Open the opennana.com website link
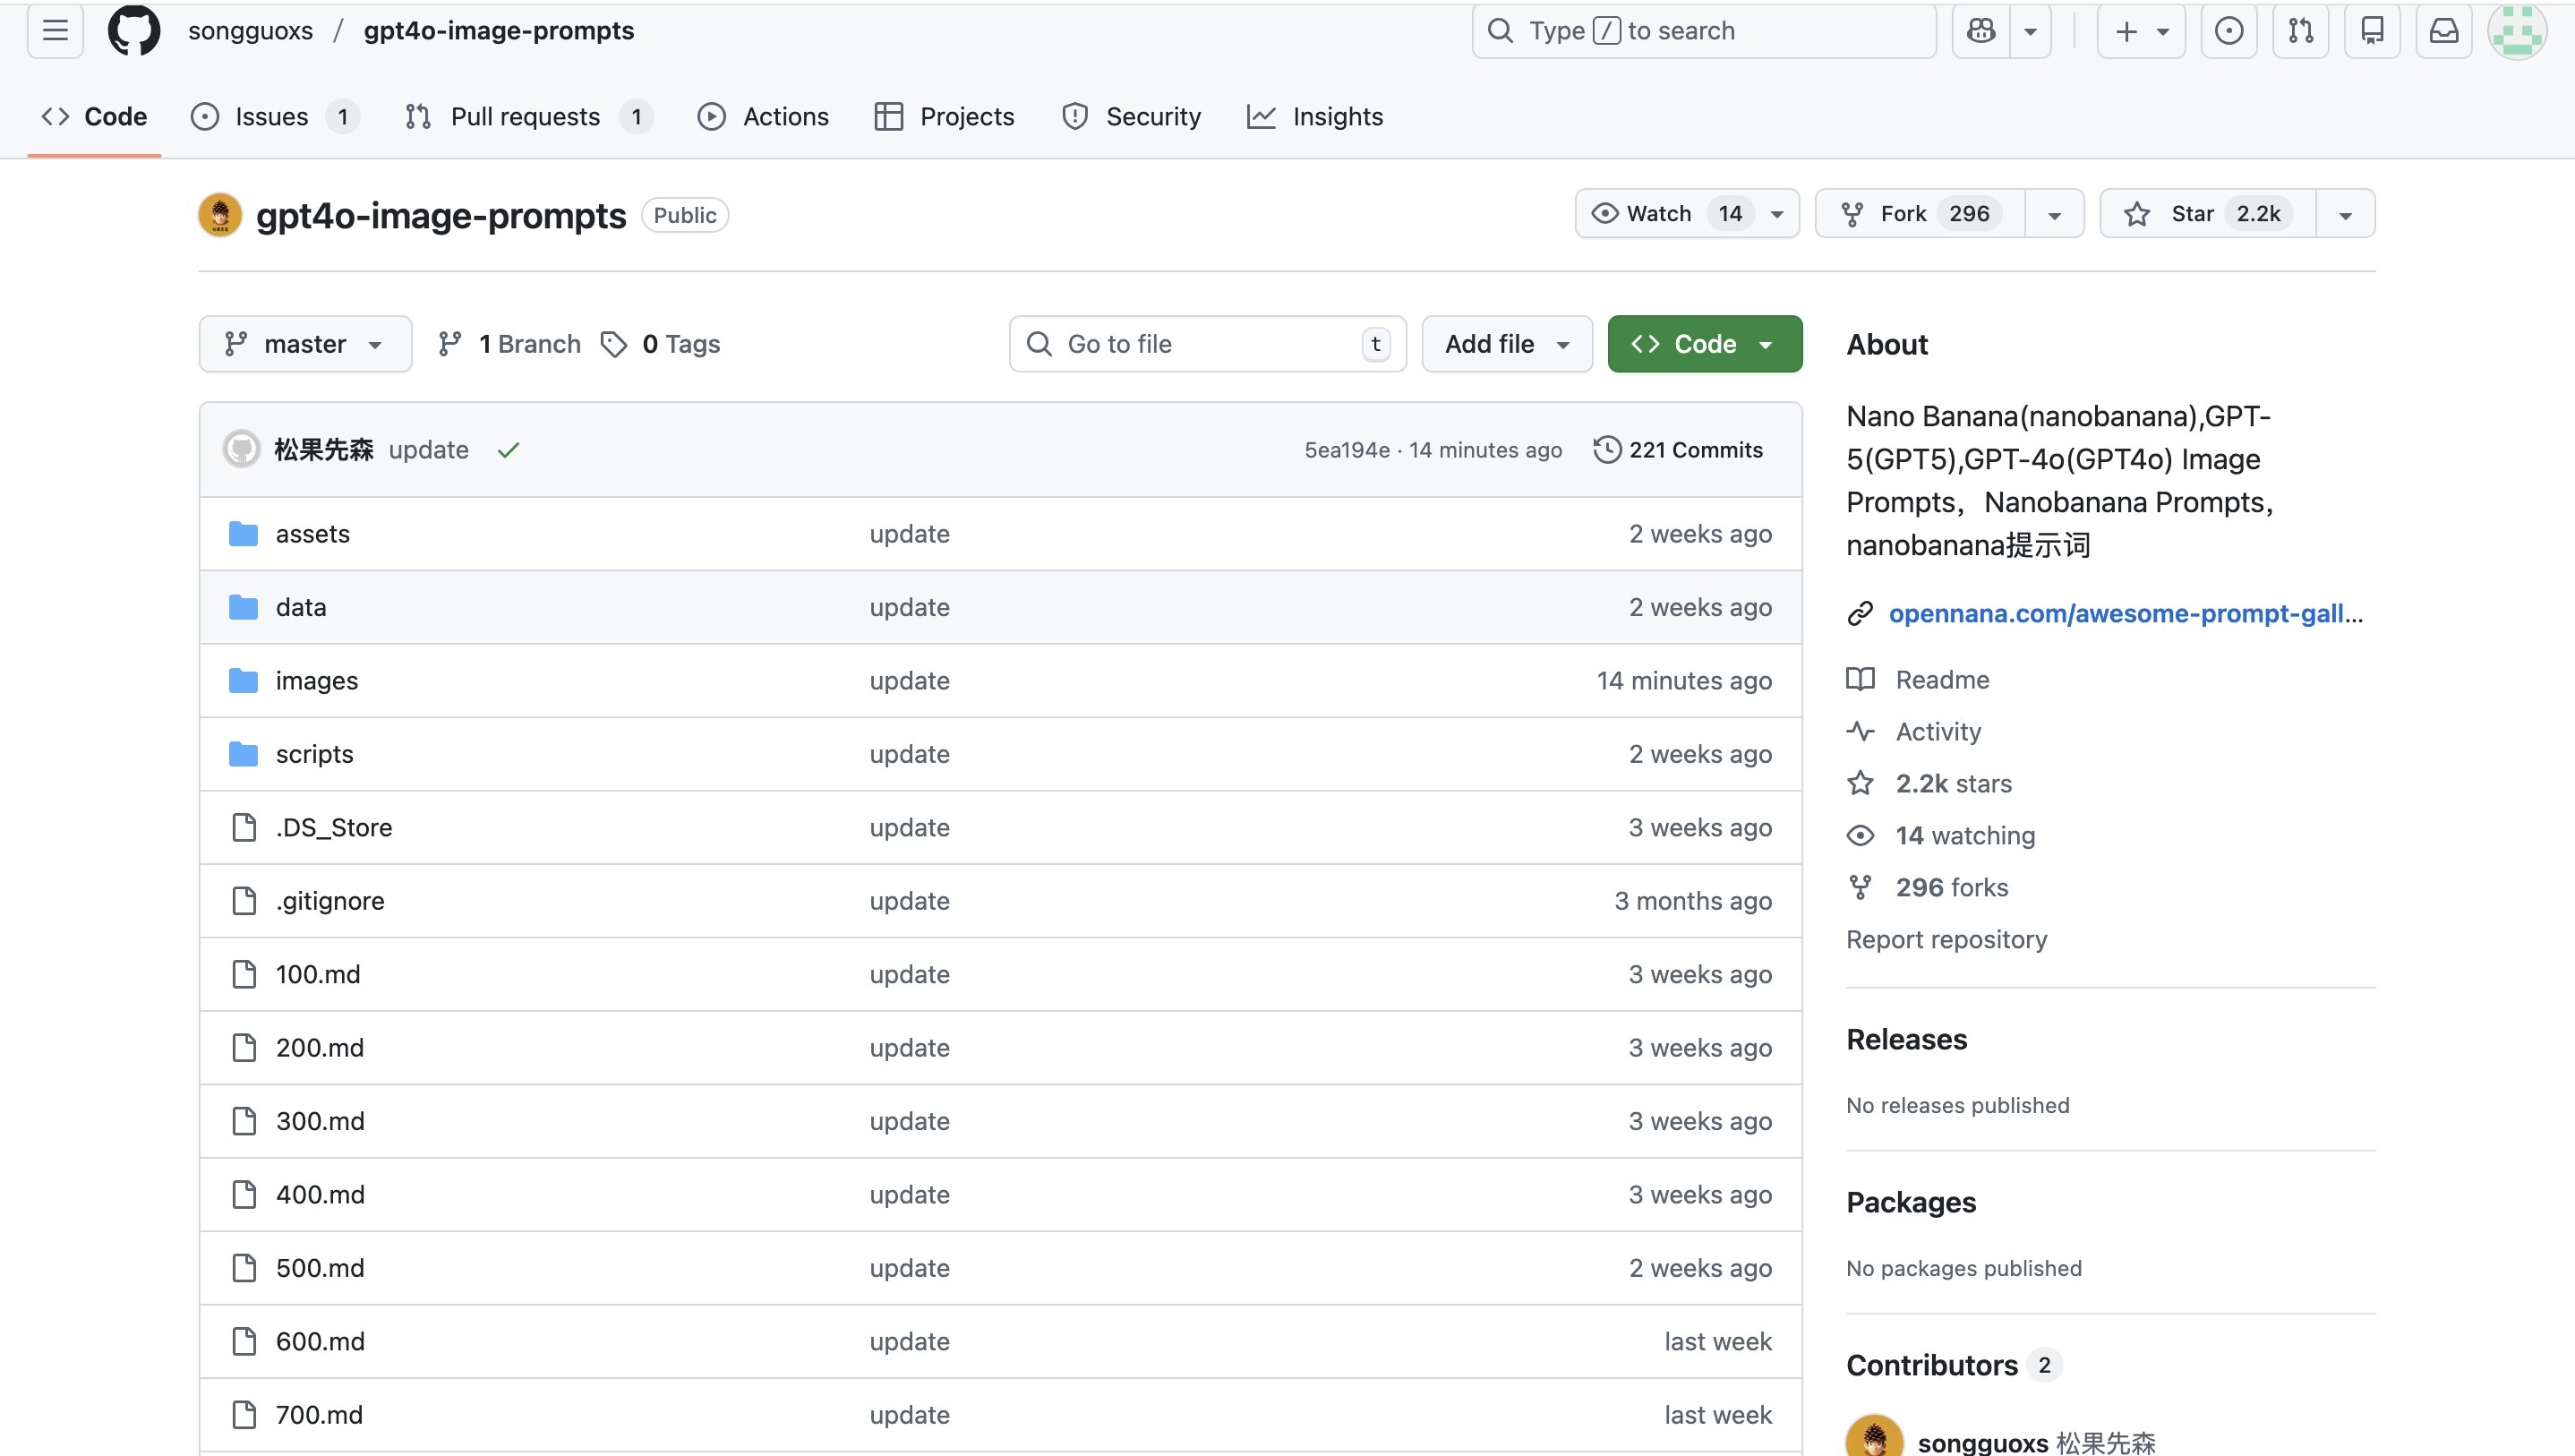 coord(2124,613)
